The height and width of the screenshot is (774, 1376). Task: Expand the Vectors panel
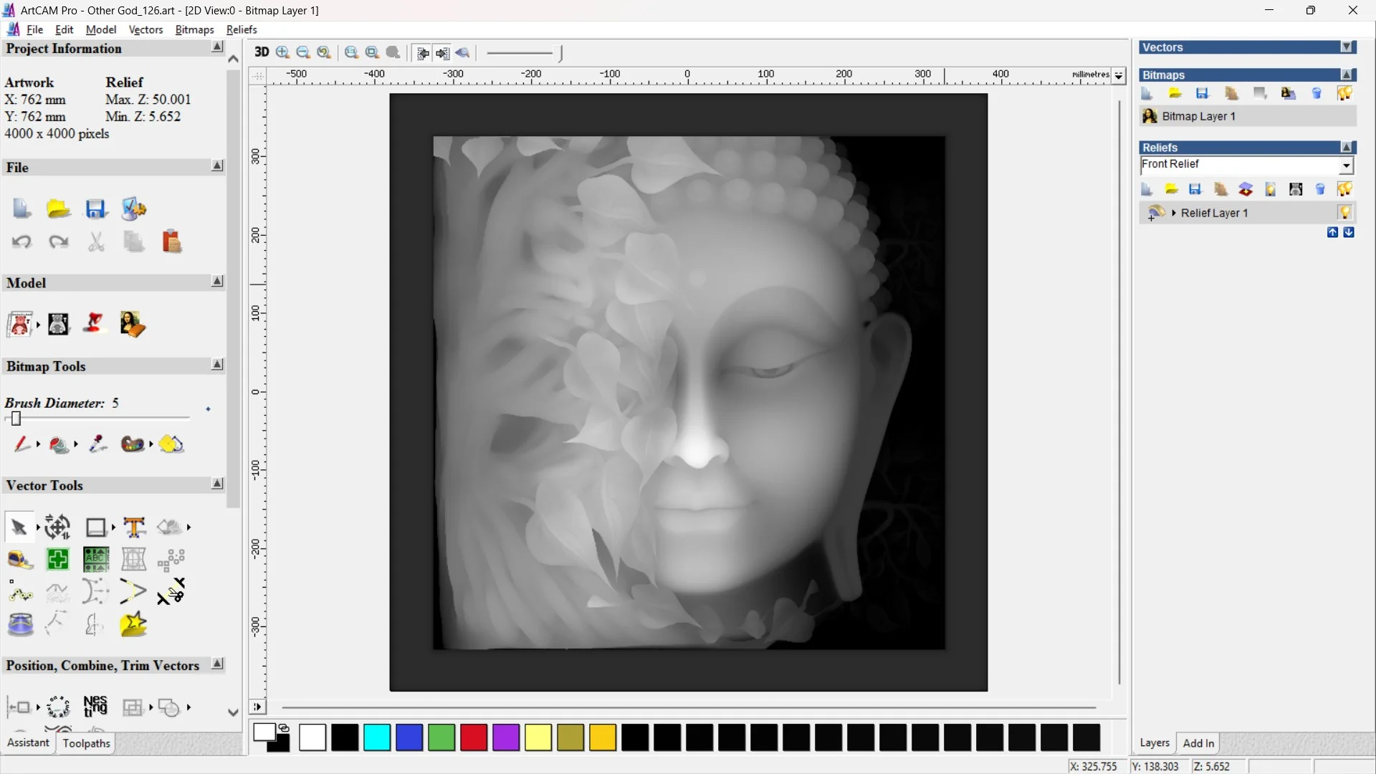[1347, 47]
